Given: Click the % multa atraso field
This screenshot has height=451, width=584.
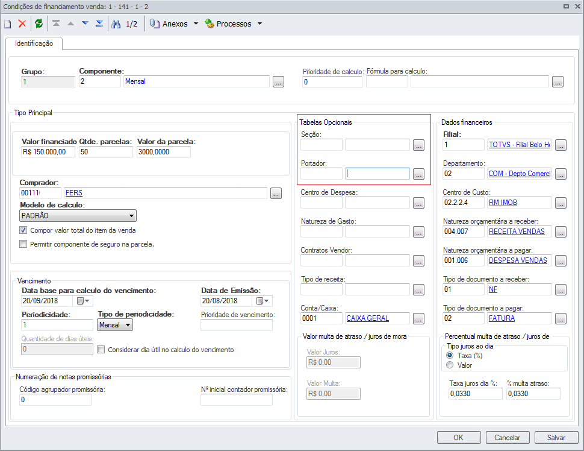Looking at the screenshot, I should pyautogui.click(x=533, y=394).
